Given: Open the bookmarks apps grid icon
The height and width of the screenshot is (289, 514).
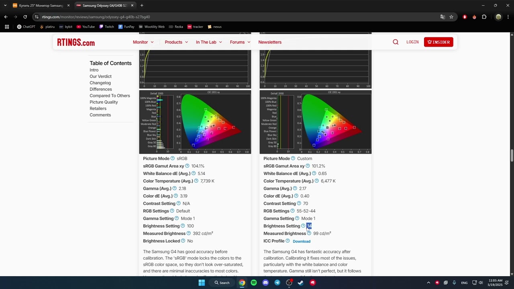Looking at the screenshot, I should coord(7,27).
